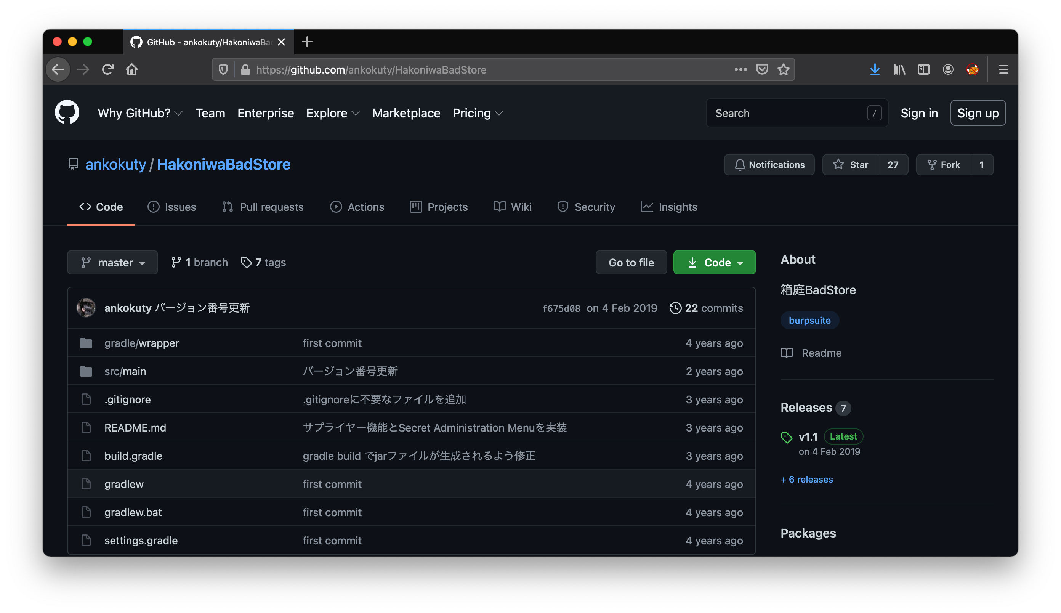The width and height of the screenshot is (1061, 613).
Task: Open the Library bookmarks icon
Action: [x=899, y=69]
